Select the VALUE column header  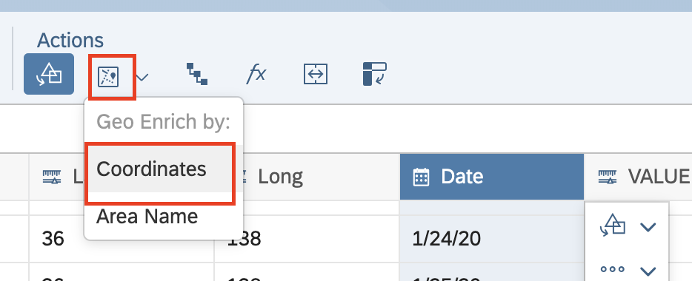click(638, 177)
